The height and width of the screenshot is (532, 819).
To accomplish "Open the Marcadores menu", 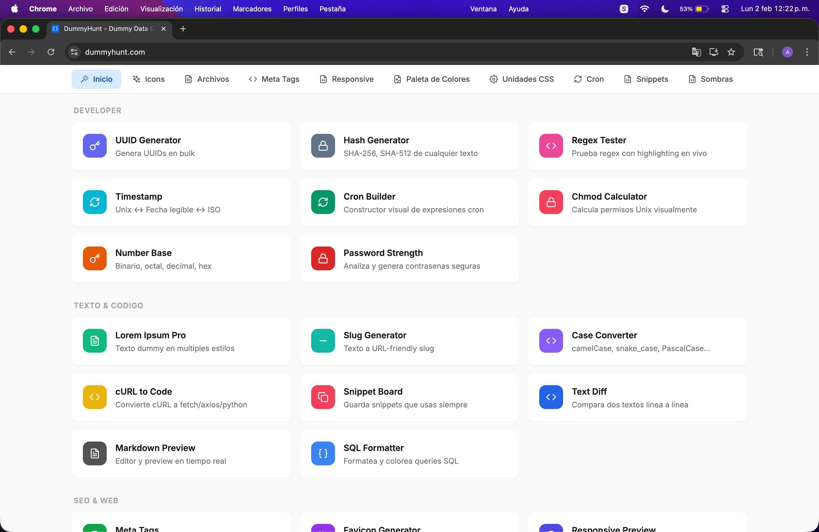I will pyautogui.click(x=252, y=9).
